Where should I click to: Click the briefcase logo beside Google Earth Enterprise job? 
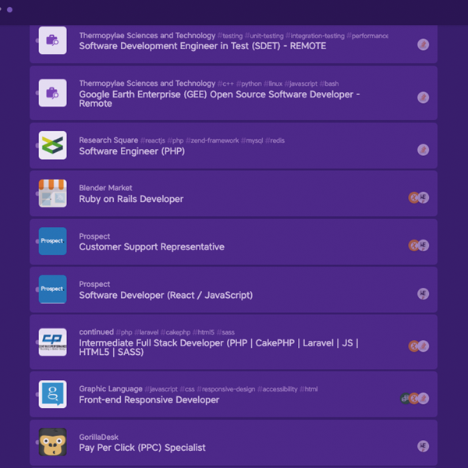52,93
